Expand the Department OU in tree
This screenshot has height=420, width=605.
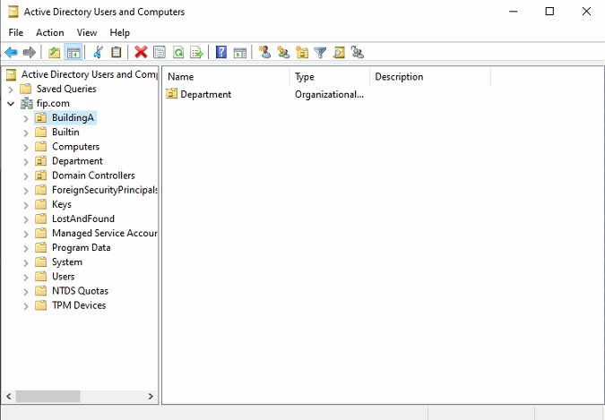(x=26, y=162)
